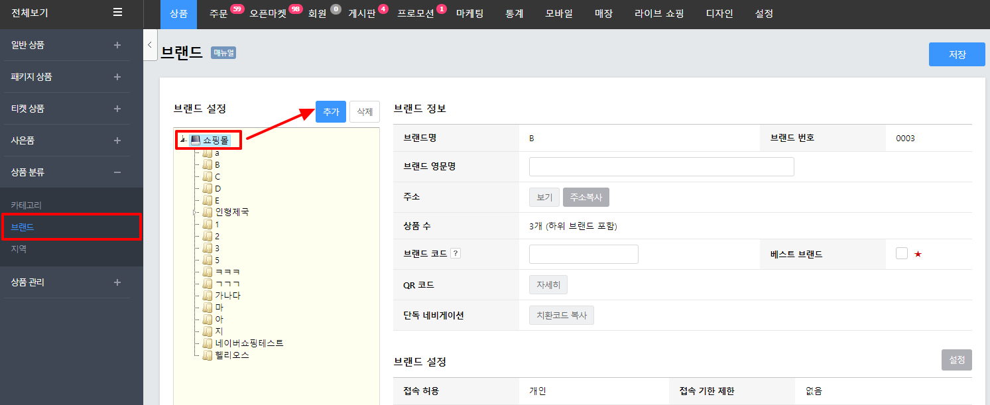Focus the 브랜드 코드 input field
The image size is (990, 405).
584,254
